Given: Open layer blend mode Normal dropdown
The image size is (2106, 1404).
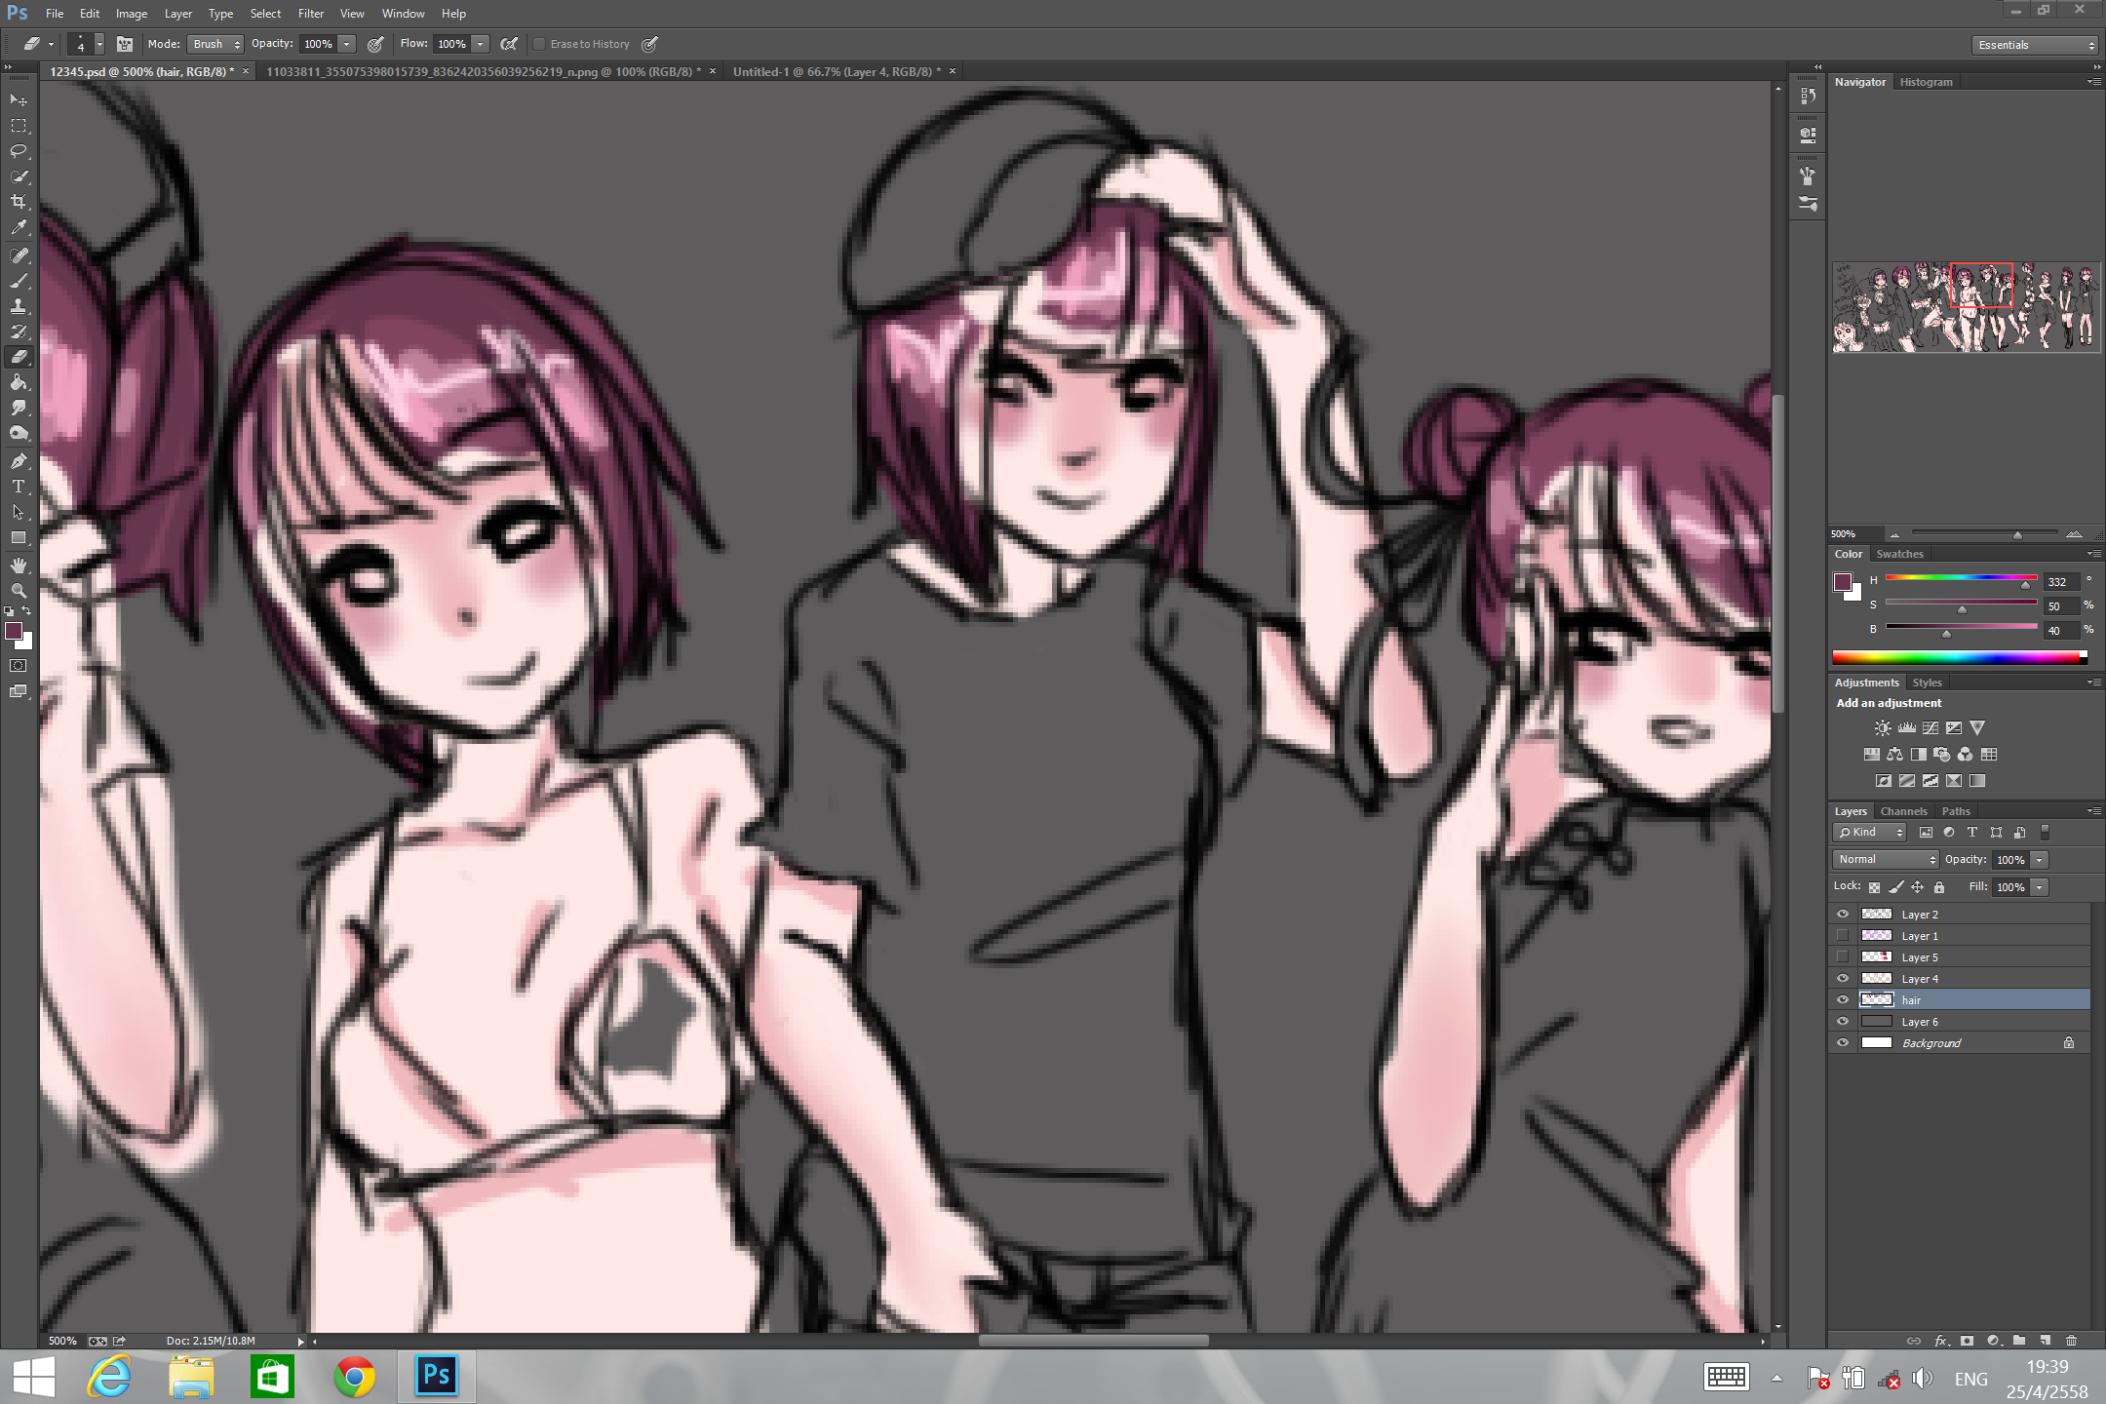Looking at the screenshot, I should [1886, 859].
